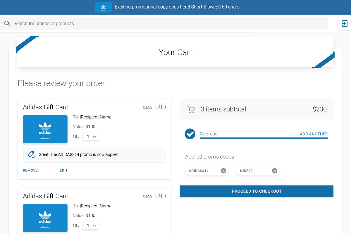Viewport: 351px width, 234px height.
Task: Click REMOVE on first Adidas Gift Card
Action: [30, 170]
